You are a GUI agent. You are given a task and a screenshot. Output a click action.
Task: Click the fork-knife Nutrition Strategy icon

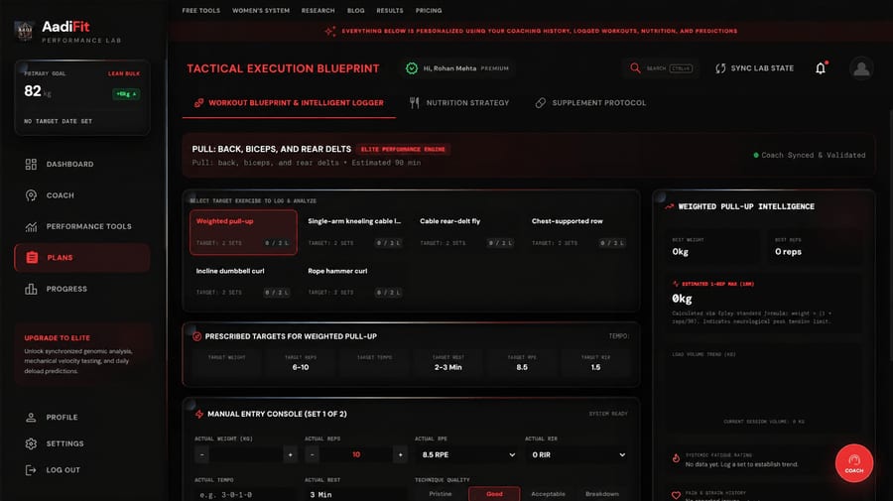point(414,103)
